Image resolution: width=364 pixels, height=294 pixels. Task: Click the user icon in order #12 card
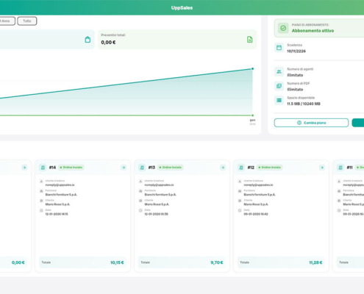tap(240, 182)
